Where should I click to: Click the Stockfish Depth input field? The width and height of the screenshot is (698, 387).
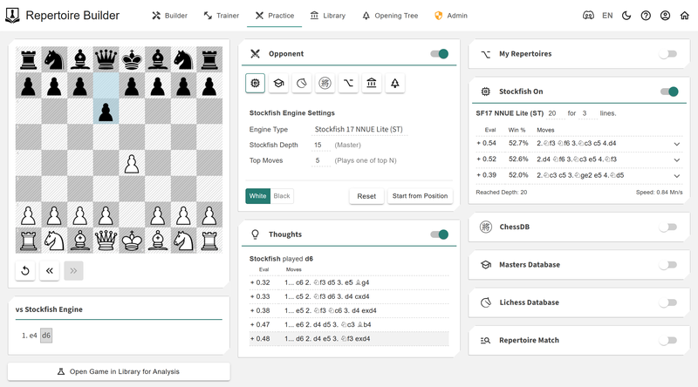318,145
